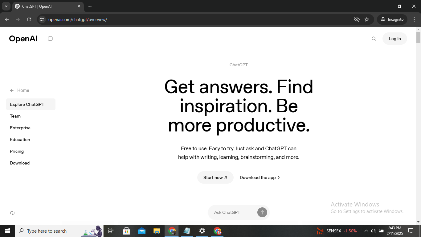Open the notification center icon
Viewport: 421px width, 237px height.
[x=411, y=231]
